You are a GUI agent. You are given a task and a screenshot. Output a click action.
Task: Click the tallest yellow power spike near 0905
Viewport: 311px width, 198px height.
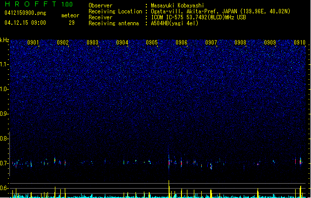(169, 189)
